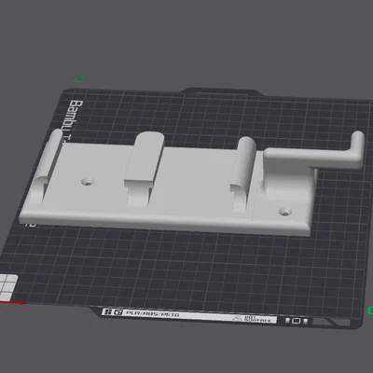Click the PLA/ABS/PETG plate label
The width and height of the screenshot is (373, 373).
pyautogui.click(x=152, y=313)
